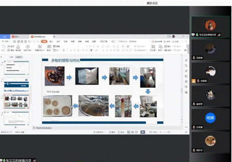The height and width of the screenshot is (162, 232).
Task: Open the 文件 file menu dropdown
Action: [x=6, y=42]
